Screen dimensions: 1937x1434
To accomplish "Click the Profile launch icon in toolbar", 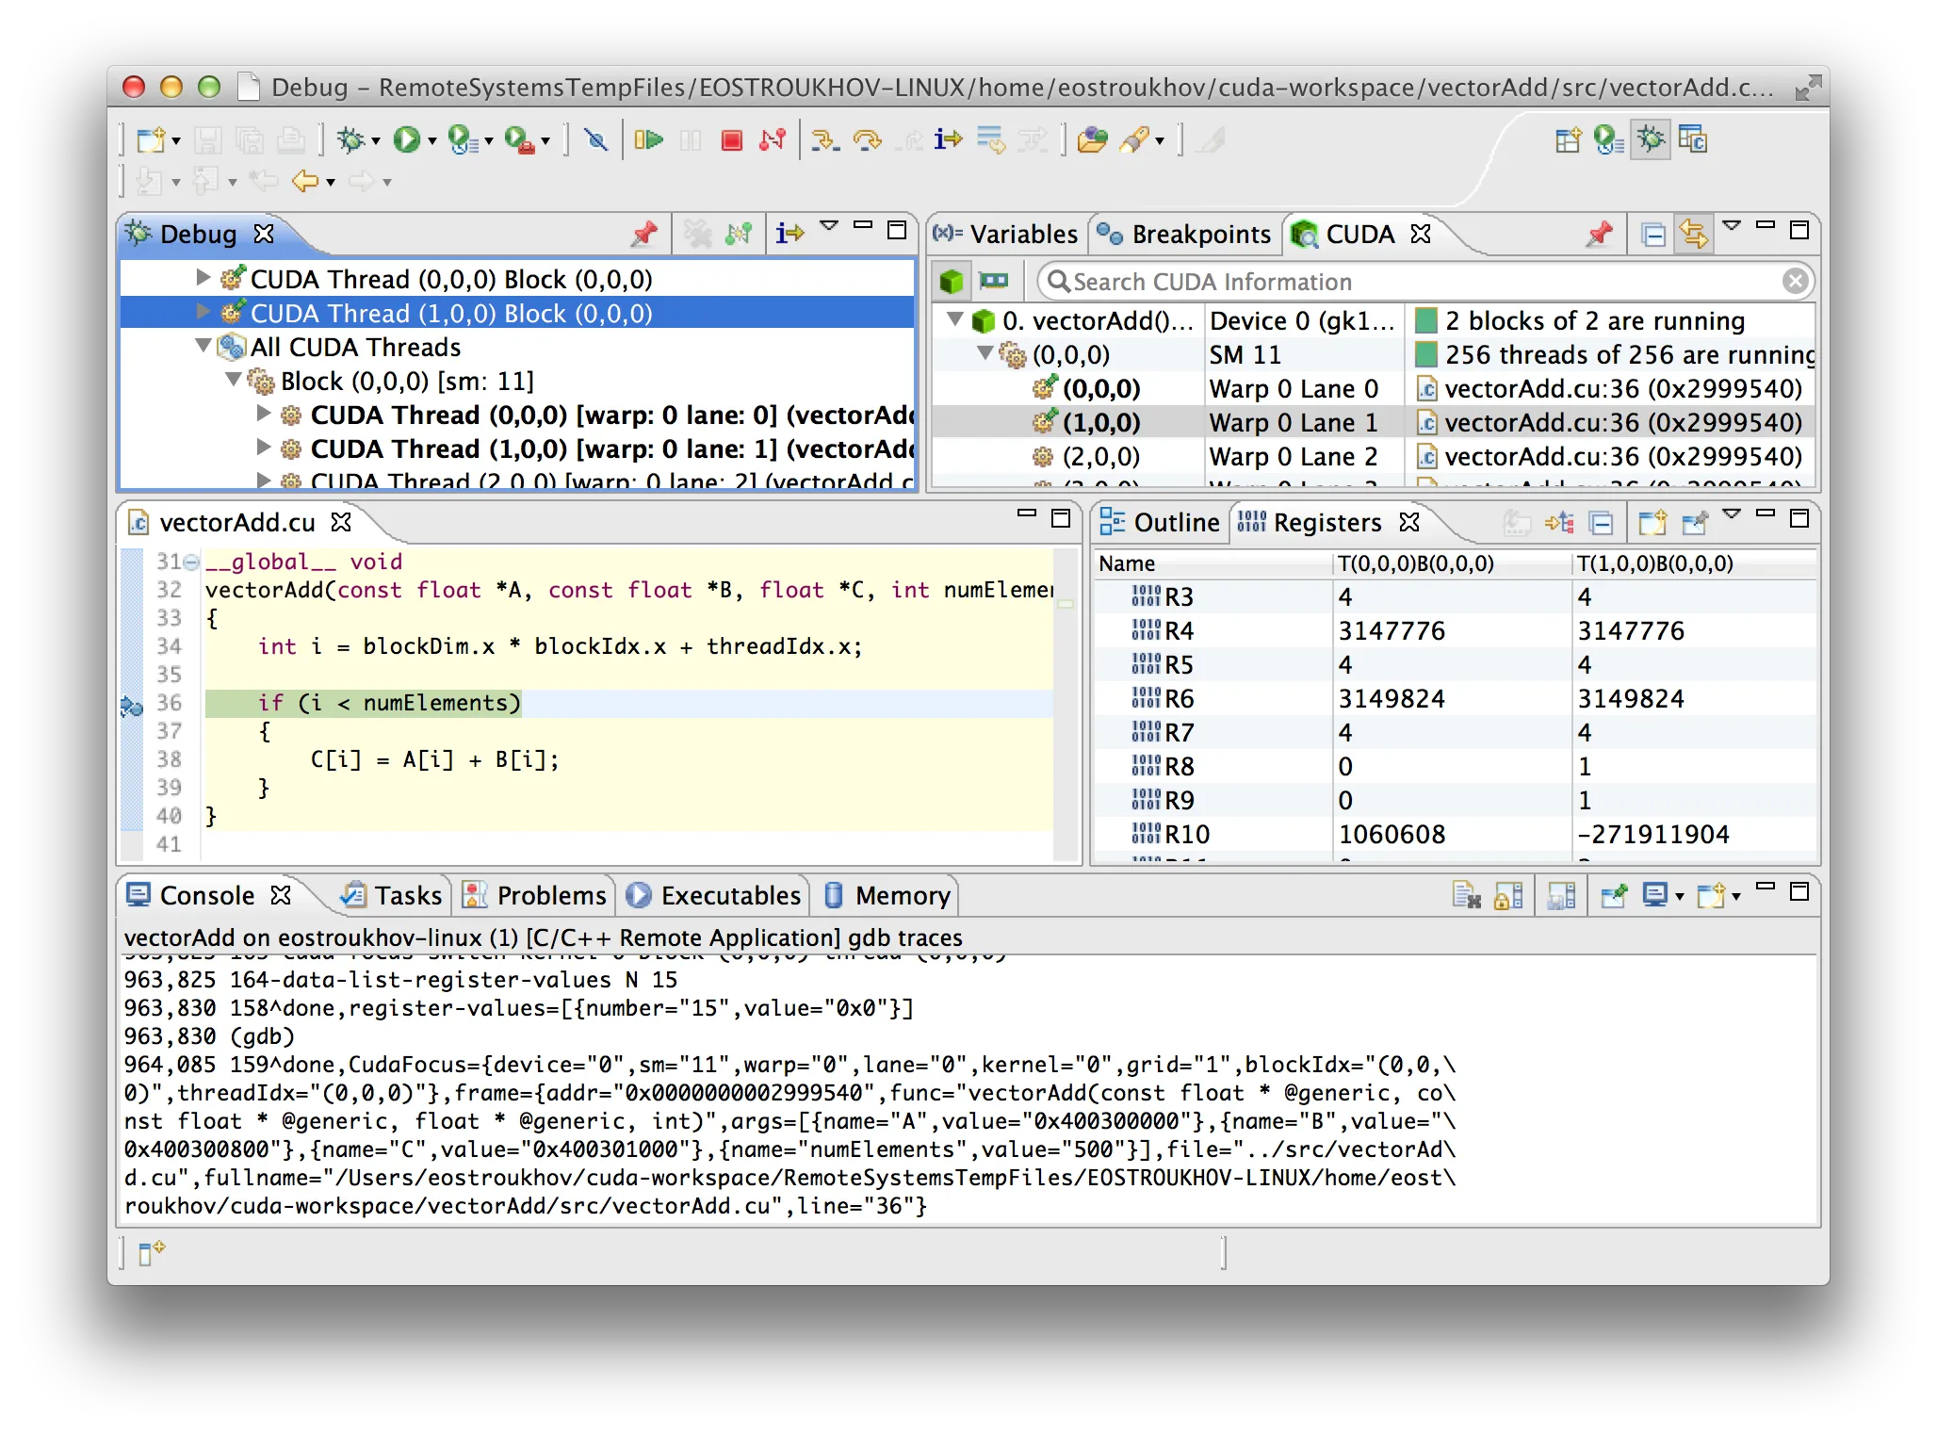I will coord(463,140).
